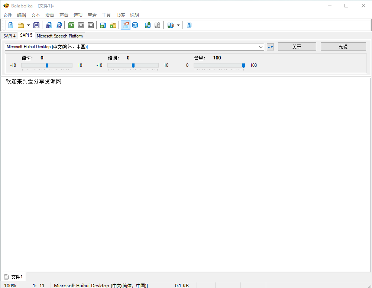Create a new document
The width and height of the screenshot is (372, 288).
[10, 25]
